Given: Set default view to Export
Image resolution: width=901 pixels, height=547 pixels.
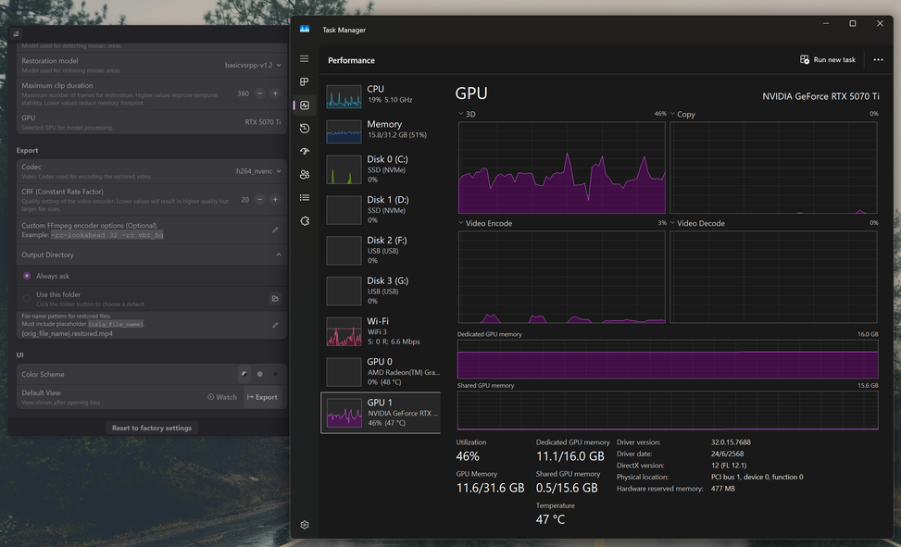Looking at the screenshot, I should [262, 397].
